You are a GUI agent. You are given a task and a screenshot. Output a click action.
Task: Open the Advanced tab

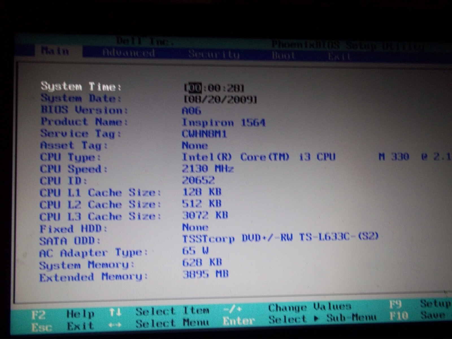(x=129, y=53)
